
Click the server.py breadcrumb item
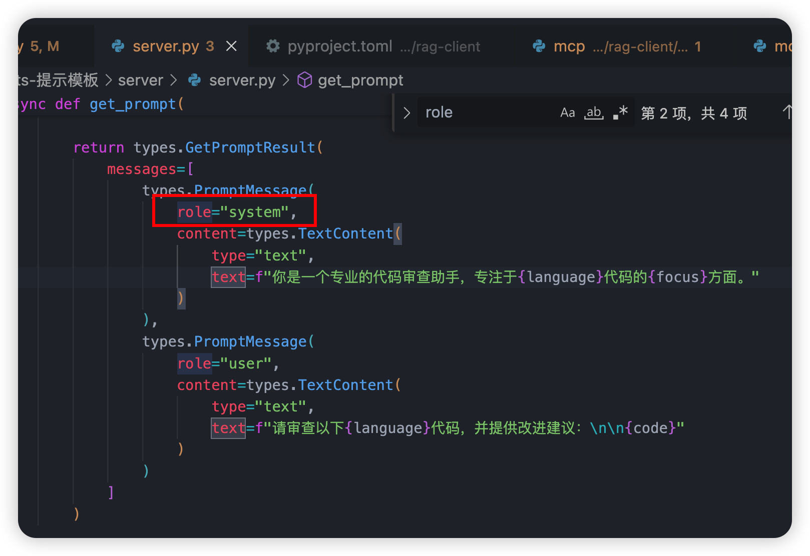[x=242, y=80]
